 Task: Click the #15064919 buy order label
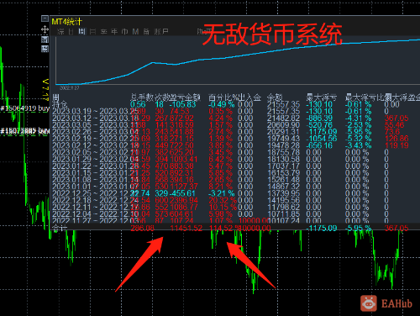point(25,108)
